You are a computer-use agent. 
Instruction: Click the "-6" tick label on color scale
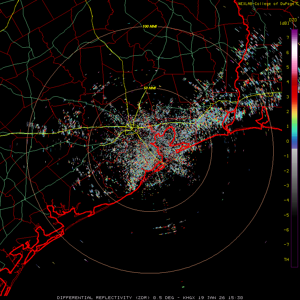click(x=286, y=230)
